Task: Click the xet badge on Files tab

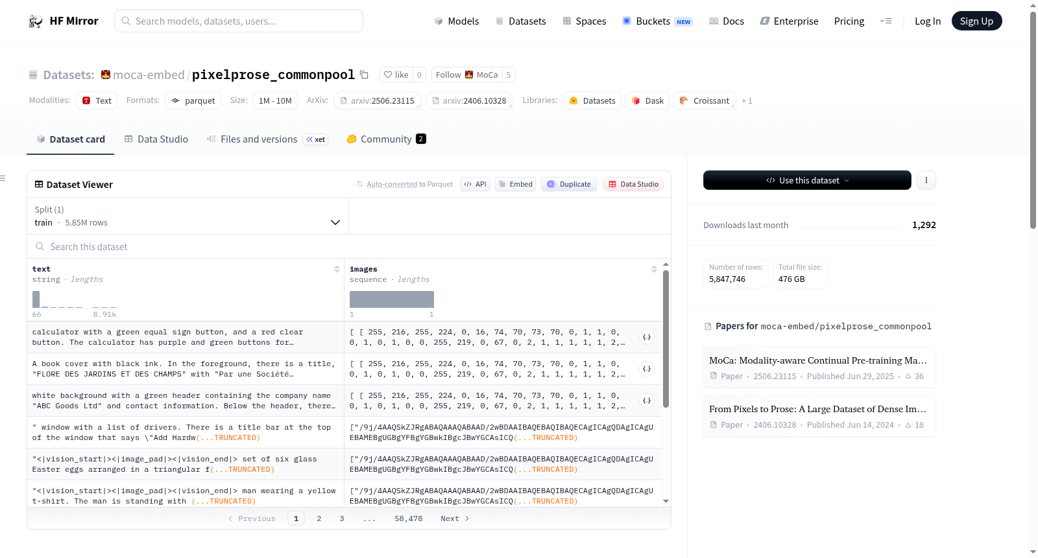Action: pyautogui.click(x=316, y=139)
